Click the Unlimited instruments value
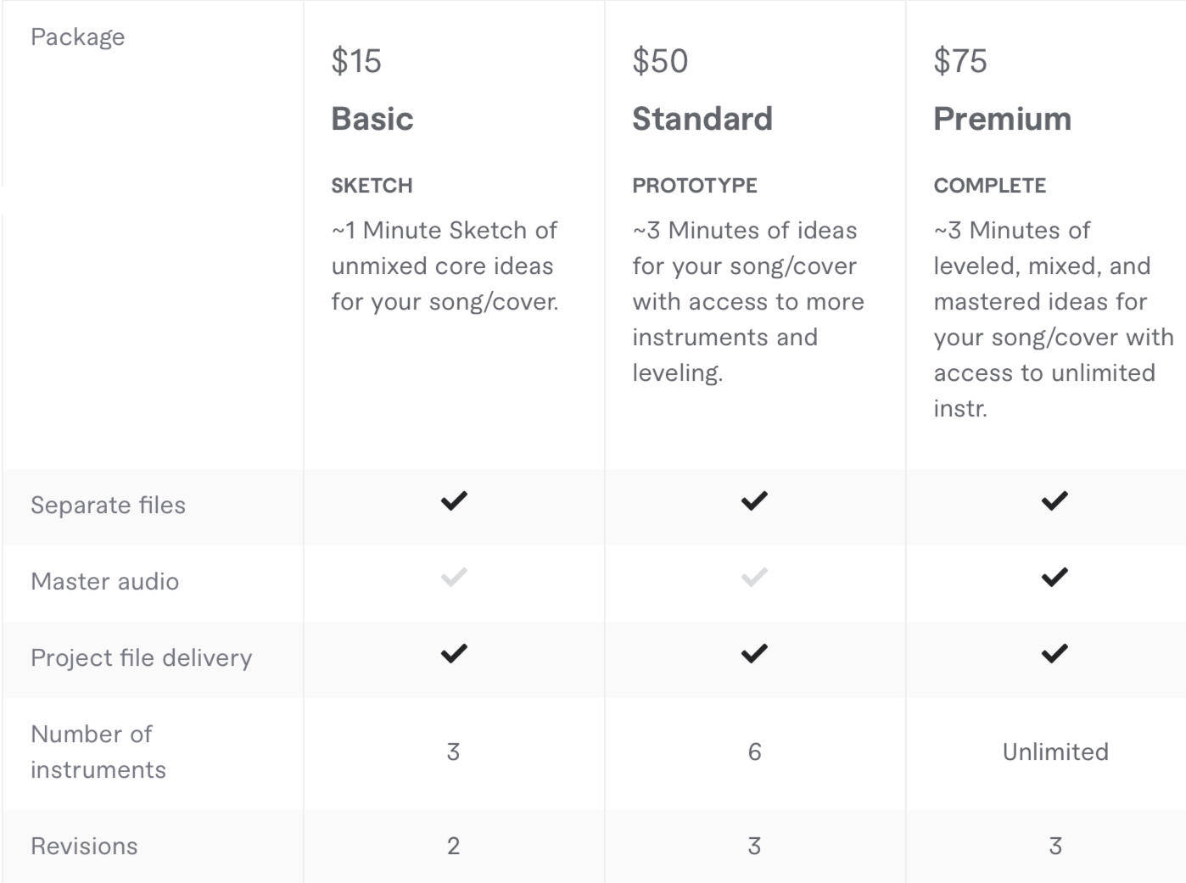The image size is (1186, 883). click(x=1055, y=752)
